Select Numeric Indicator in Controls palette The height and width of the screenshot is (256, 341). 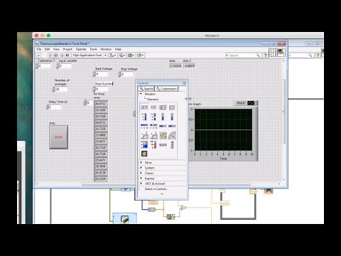(153, 107)
